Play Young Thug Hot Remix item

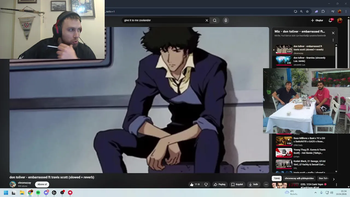pyautogui.click(x=304, y=153)
